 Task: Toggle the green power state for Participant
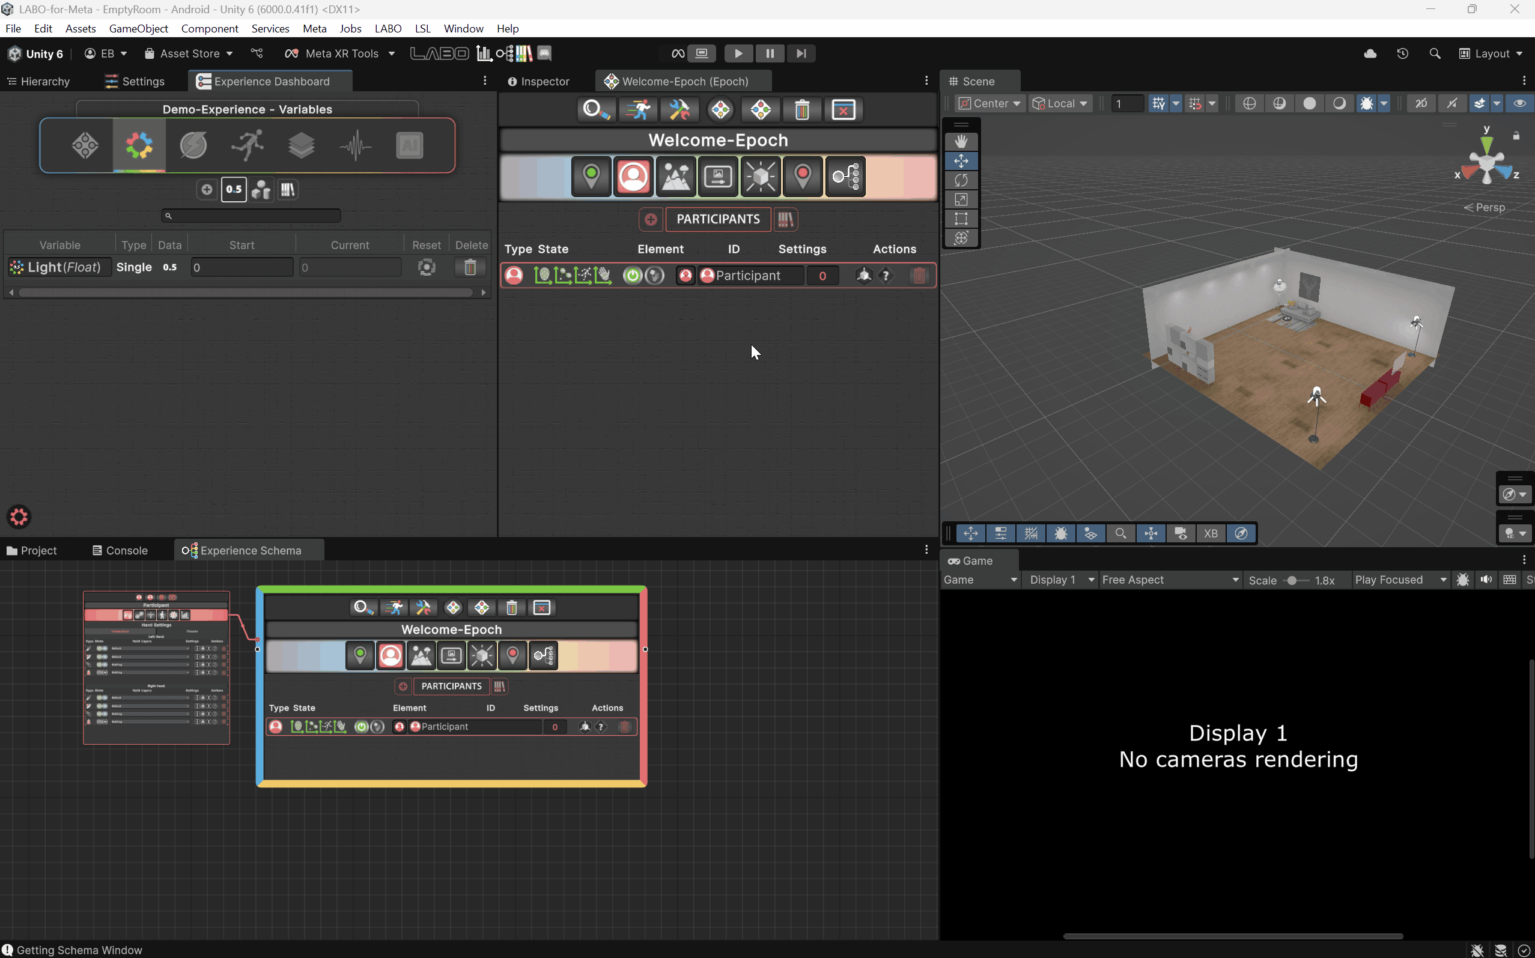(x=632, y=276)
